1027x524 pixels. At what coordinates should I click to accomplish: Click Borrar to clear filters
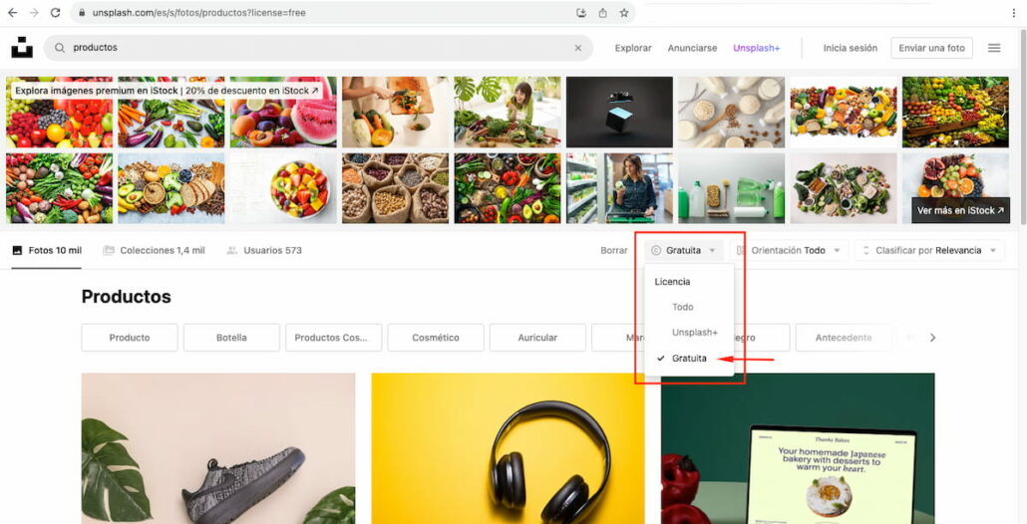point(614,251)
